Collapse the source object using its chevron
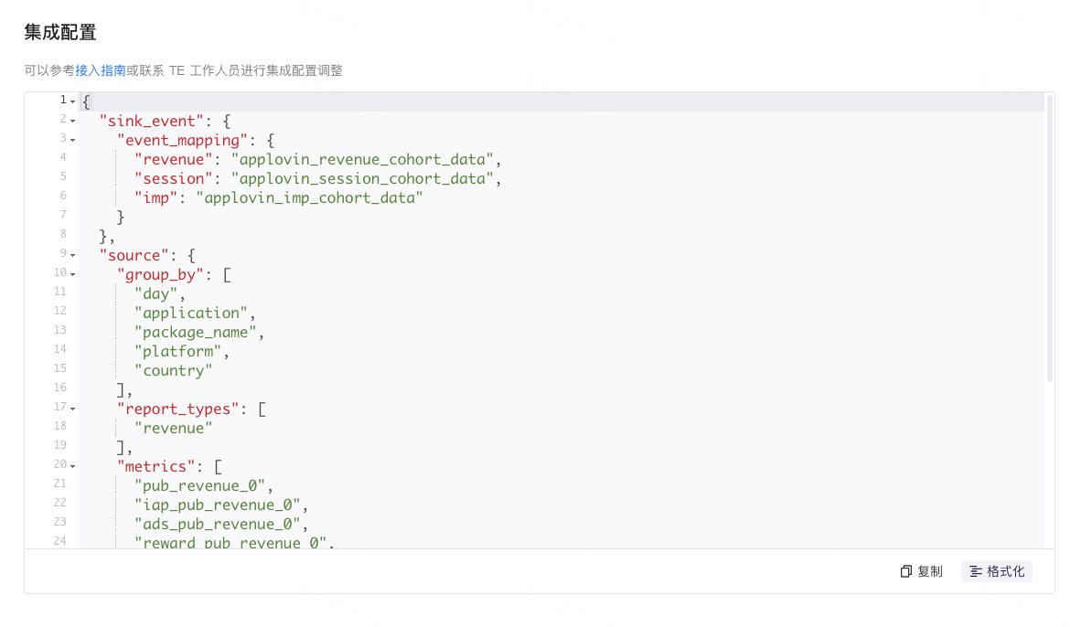 [x=71, y=254]
